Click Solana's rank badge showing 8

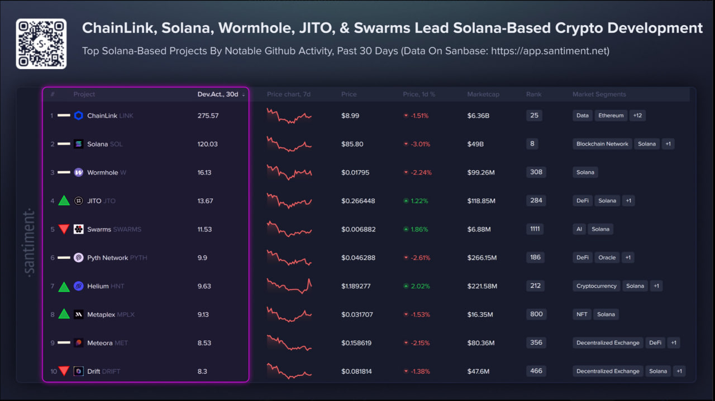pos(532,144)
